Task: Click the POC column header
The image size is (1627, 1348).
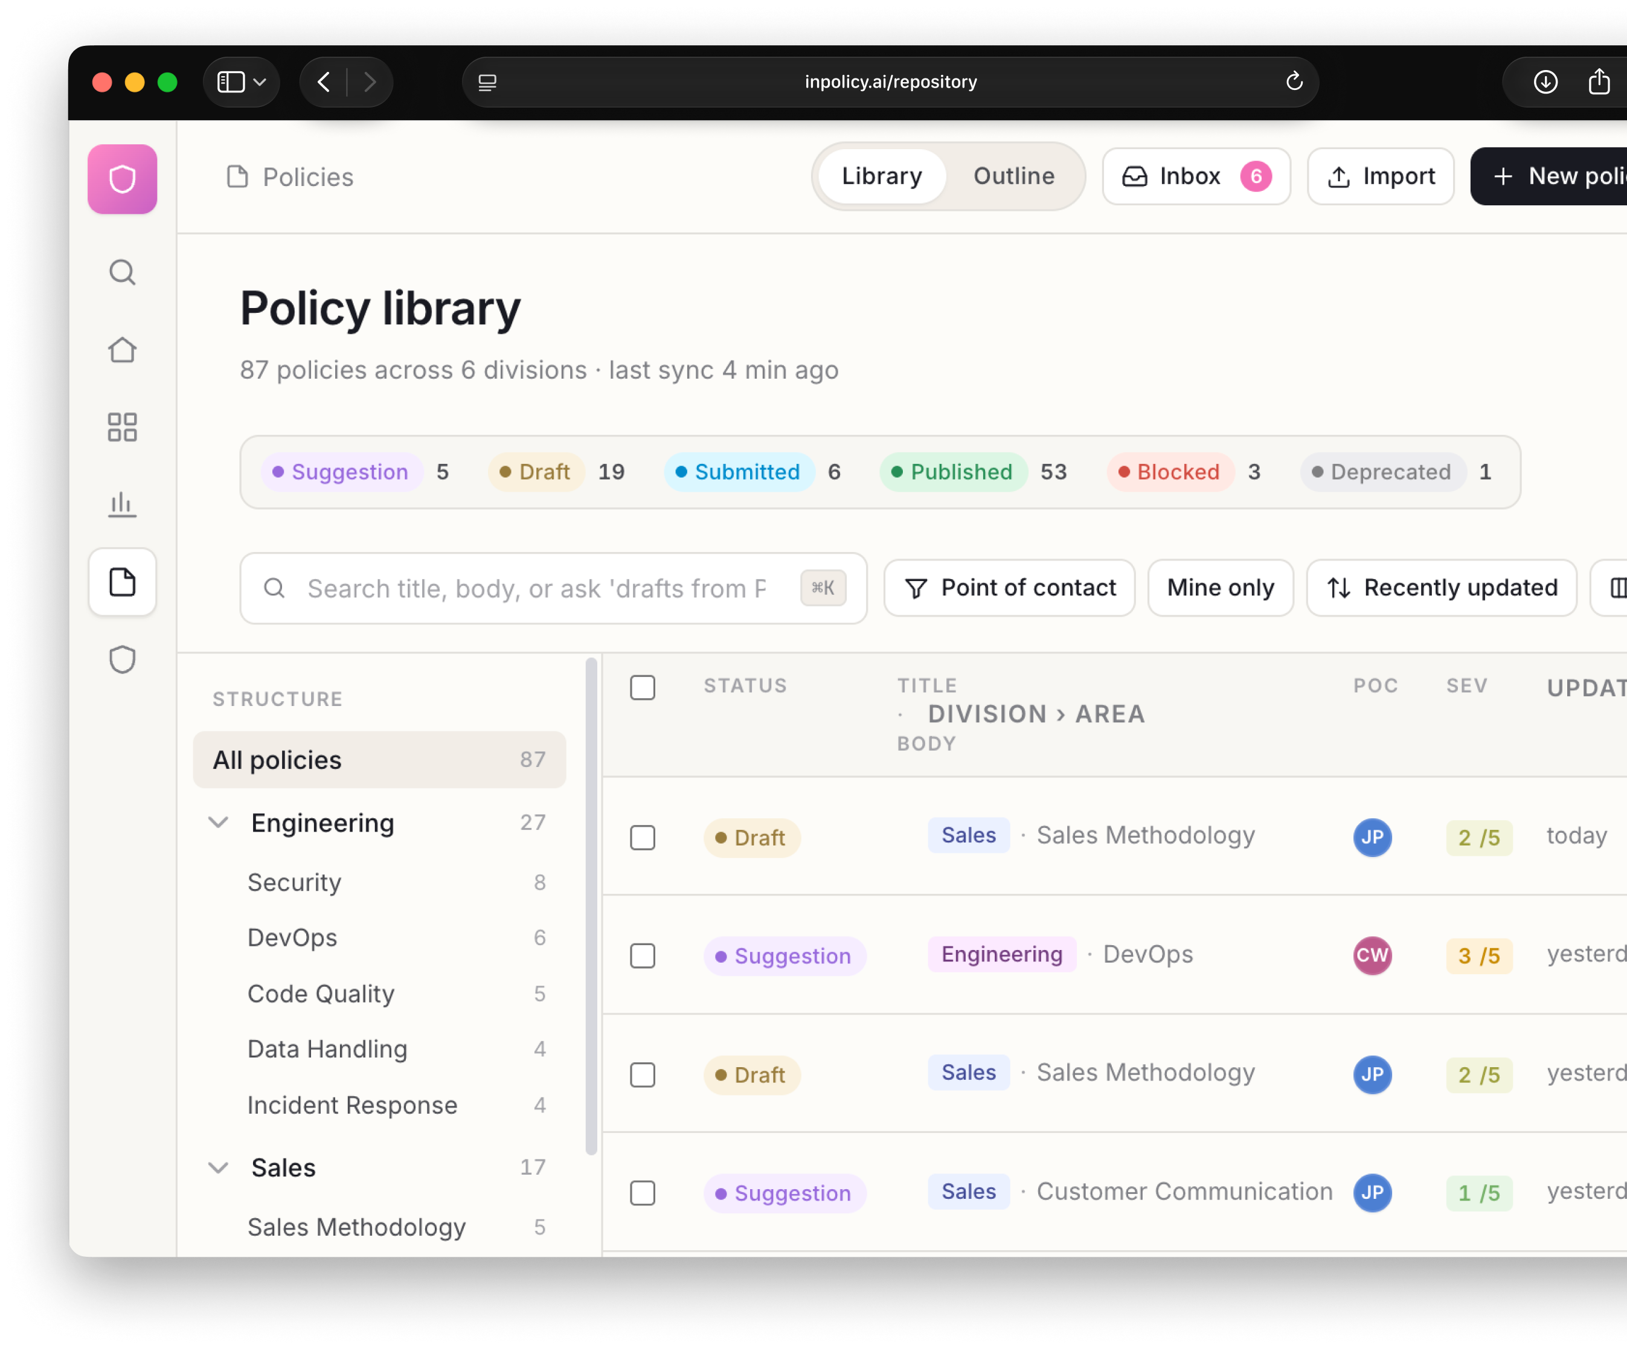Action: (x=1375, y=685)
